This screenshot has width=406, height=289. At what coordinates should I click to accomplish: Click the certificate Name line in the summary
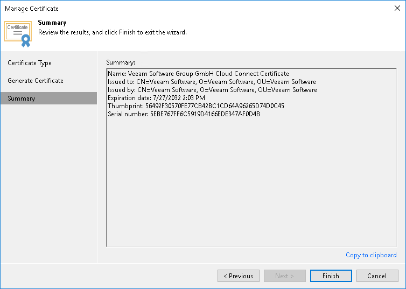(198, 74)
